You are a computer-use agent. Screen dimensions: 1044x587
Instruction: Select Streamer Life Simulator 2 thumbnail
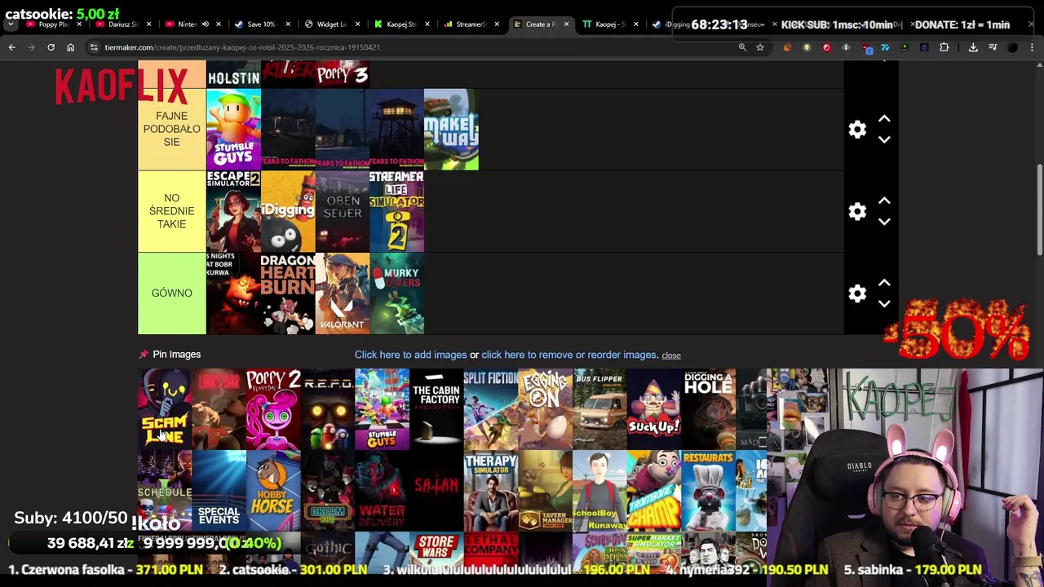[396, 211]
